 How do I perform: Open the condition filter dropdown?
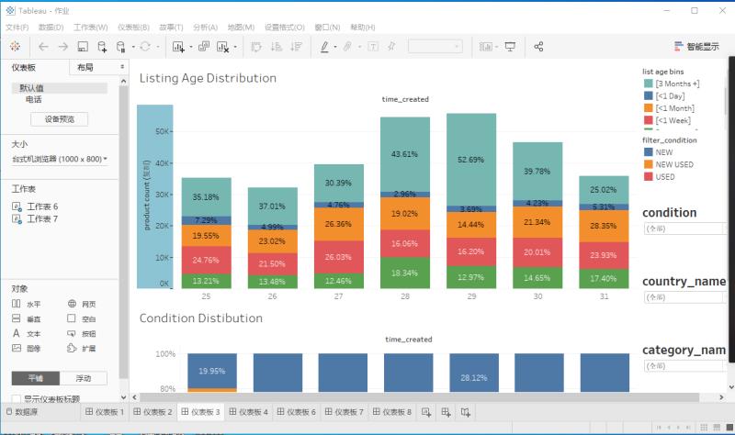684,229
